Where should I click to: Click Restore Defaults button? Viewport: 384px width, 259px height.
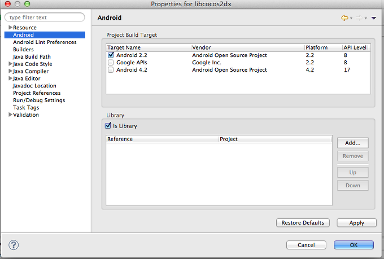tap(303, 223)
